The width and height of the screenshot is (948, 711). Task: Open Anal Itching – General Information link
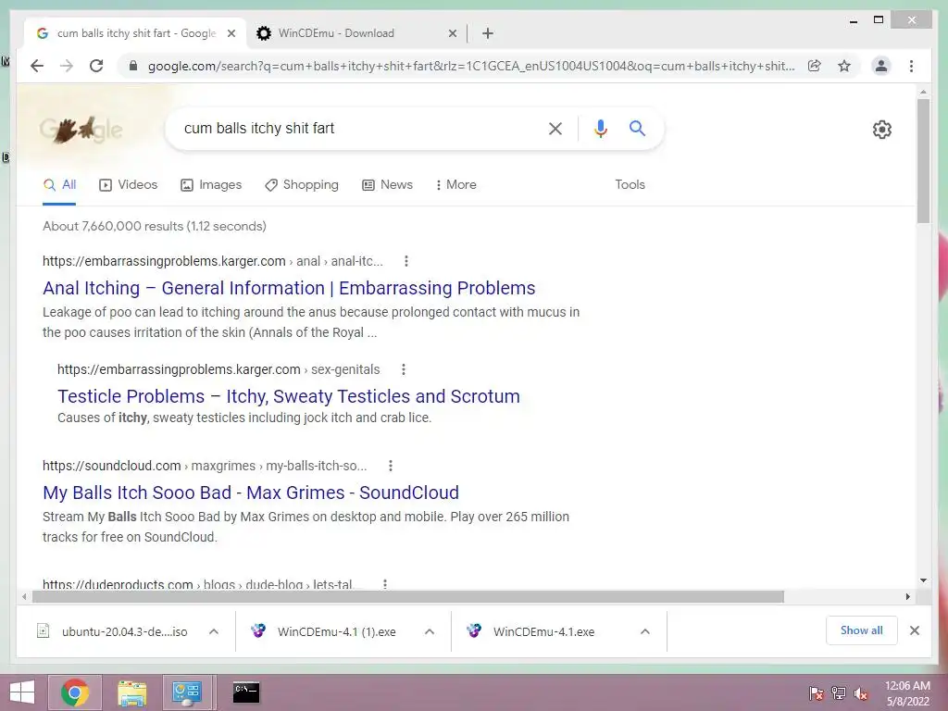point(289,288)
